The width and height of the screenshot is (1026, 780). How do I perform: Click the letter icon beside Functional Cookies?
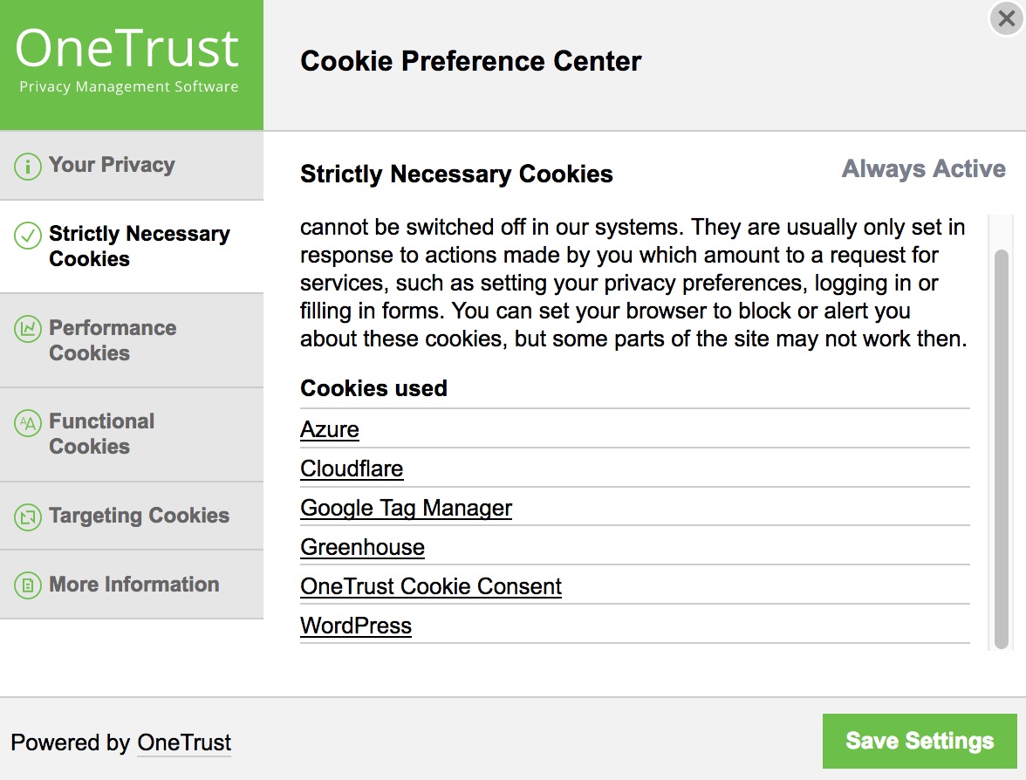[26, 422]
